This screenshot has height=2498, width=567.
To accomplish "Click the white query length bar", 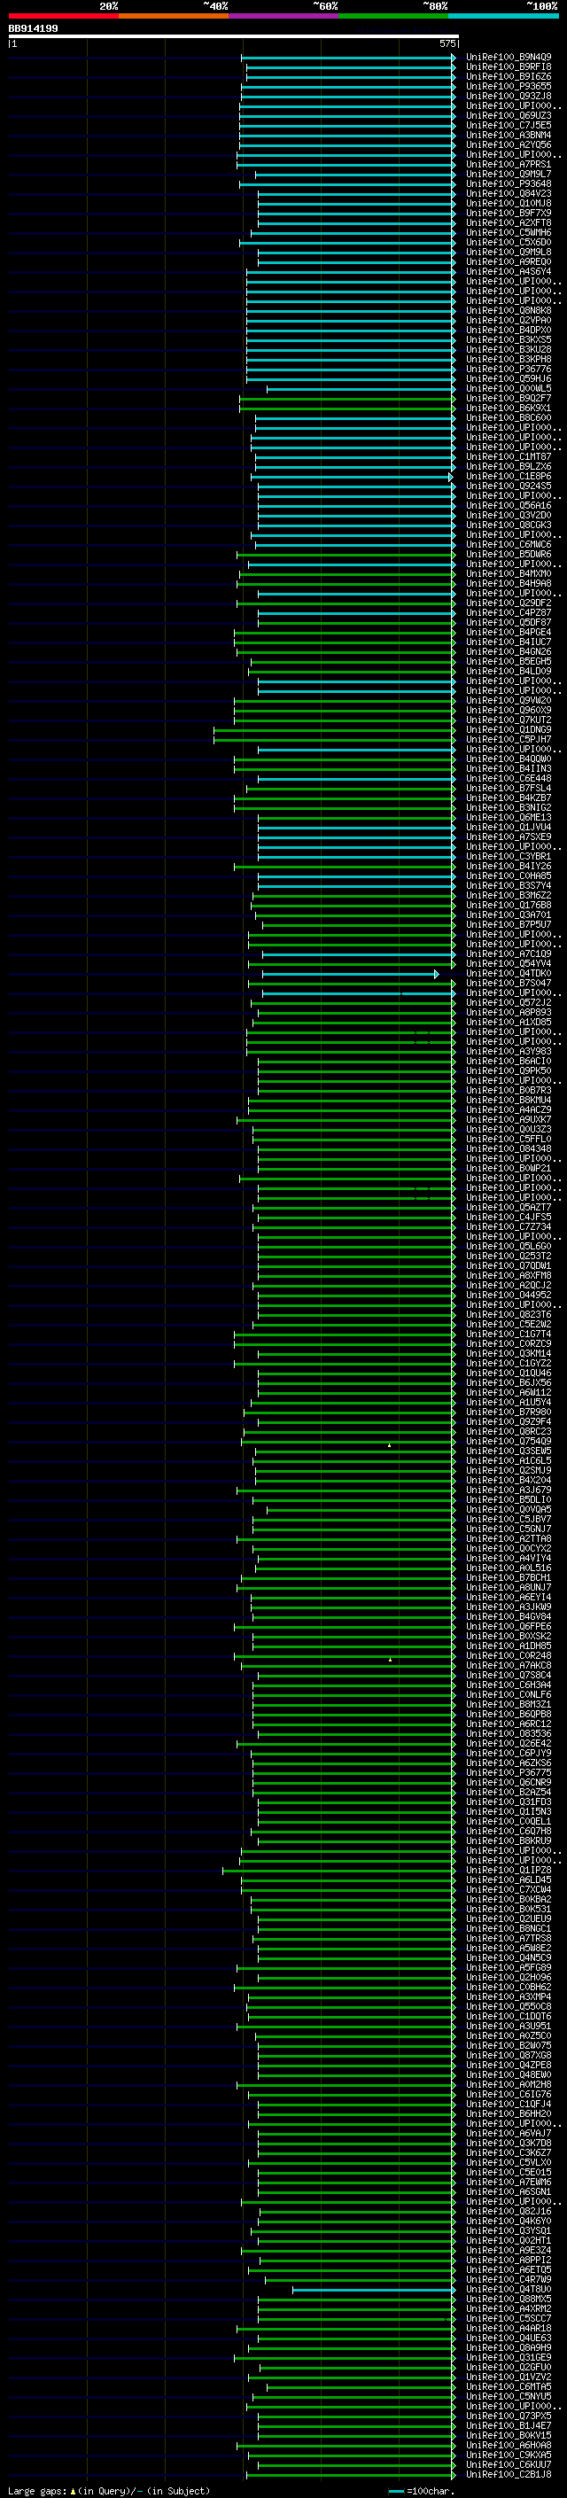I will point(234,37).
